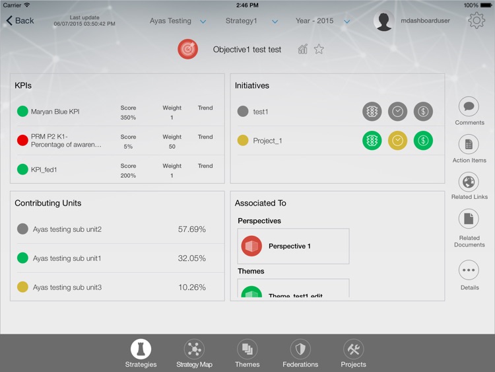Click the green traffic light icon for Project_1
The width and height of the screenshot is (495, 372).
372,140
